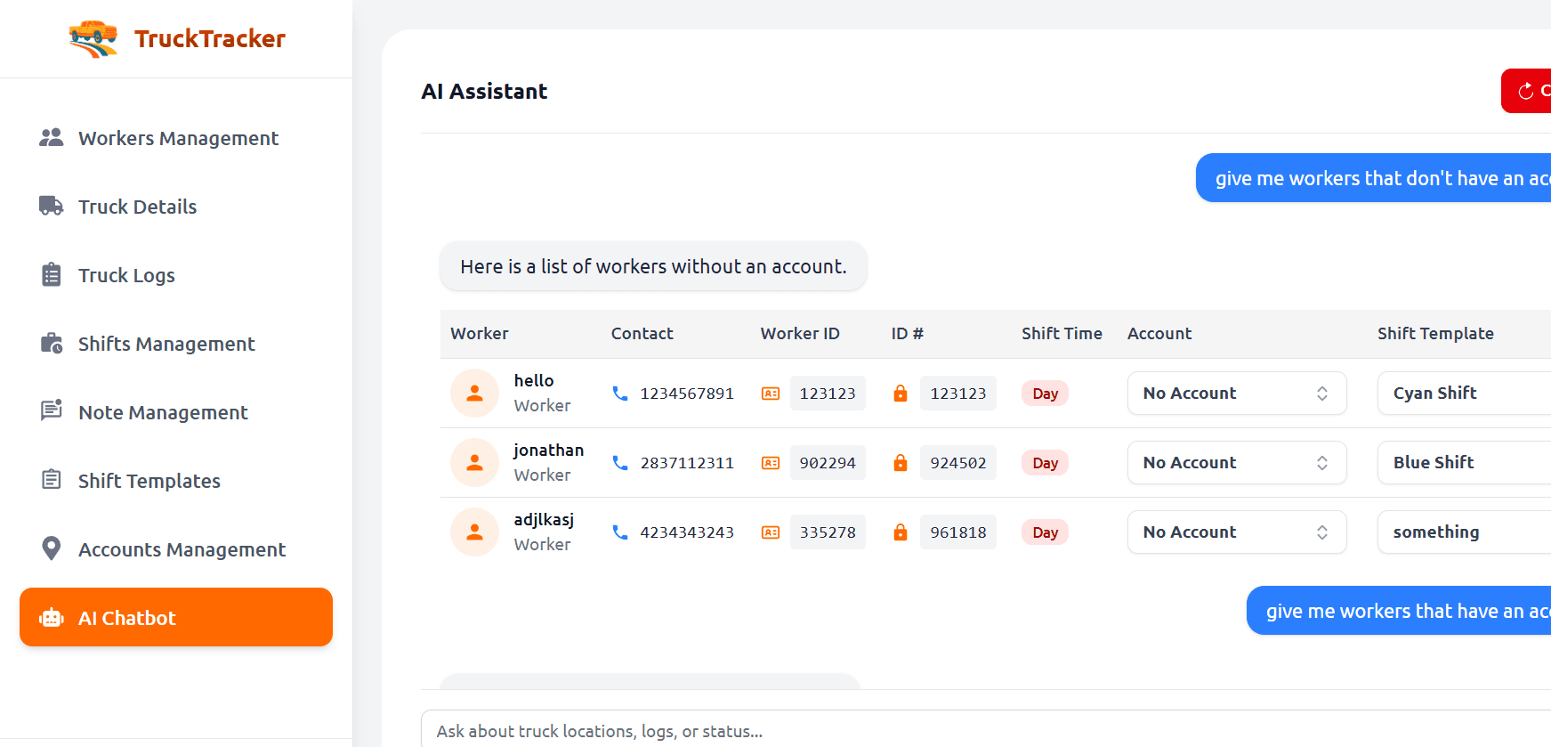Expand the Account dropdown for adjlkasj
This screenshot has height=747, width=1551.
pyautogui.click(x=1236, y=532)
